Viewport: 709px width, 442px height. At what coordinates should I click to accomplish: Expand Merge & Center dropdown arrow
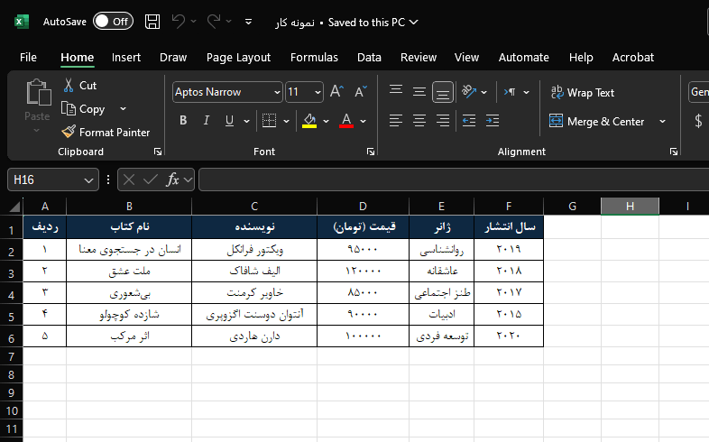[662, 121]
